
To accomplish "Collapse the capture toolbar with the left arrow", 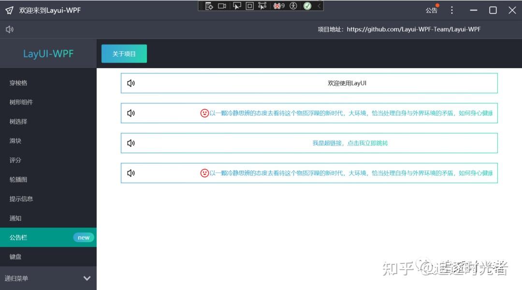I will pyautogui.click(x=319, y=6).
